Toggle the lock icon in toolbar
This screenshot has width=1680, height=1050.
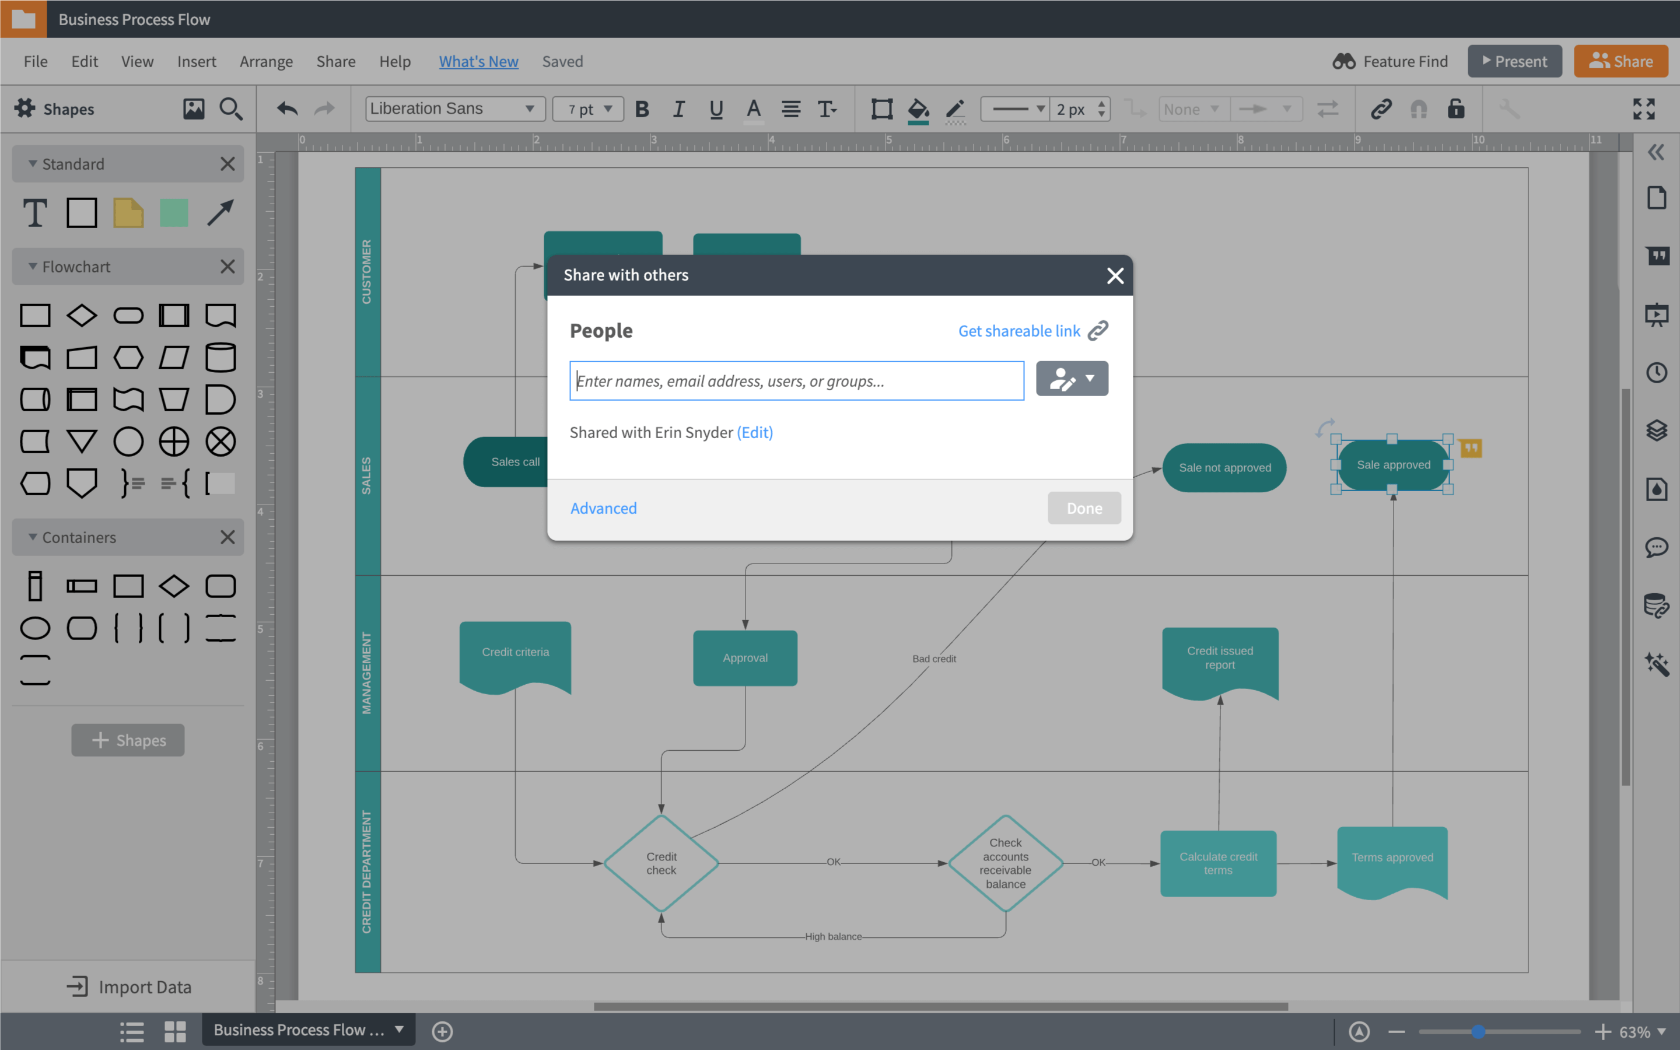[1456, 109]
